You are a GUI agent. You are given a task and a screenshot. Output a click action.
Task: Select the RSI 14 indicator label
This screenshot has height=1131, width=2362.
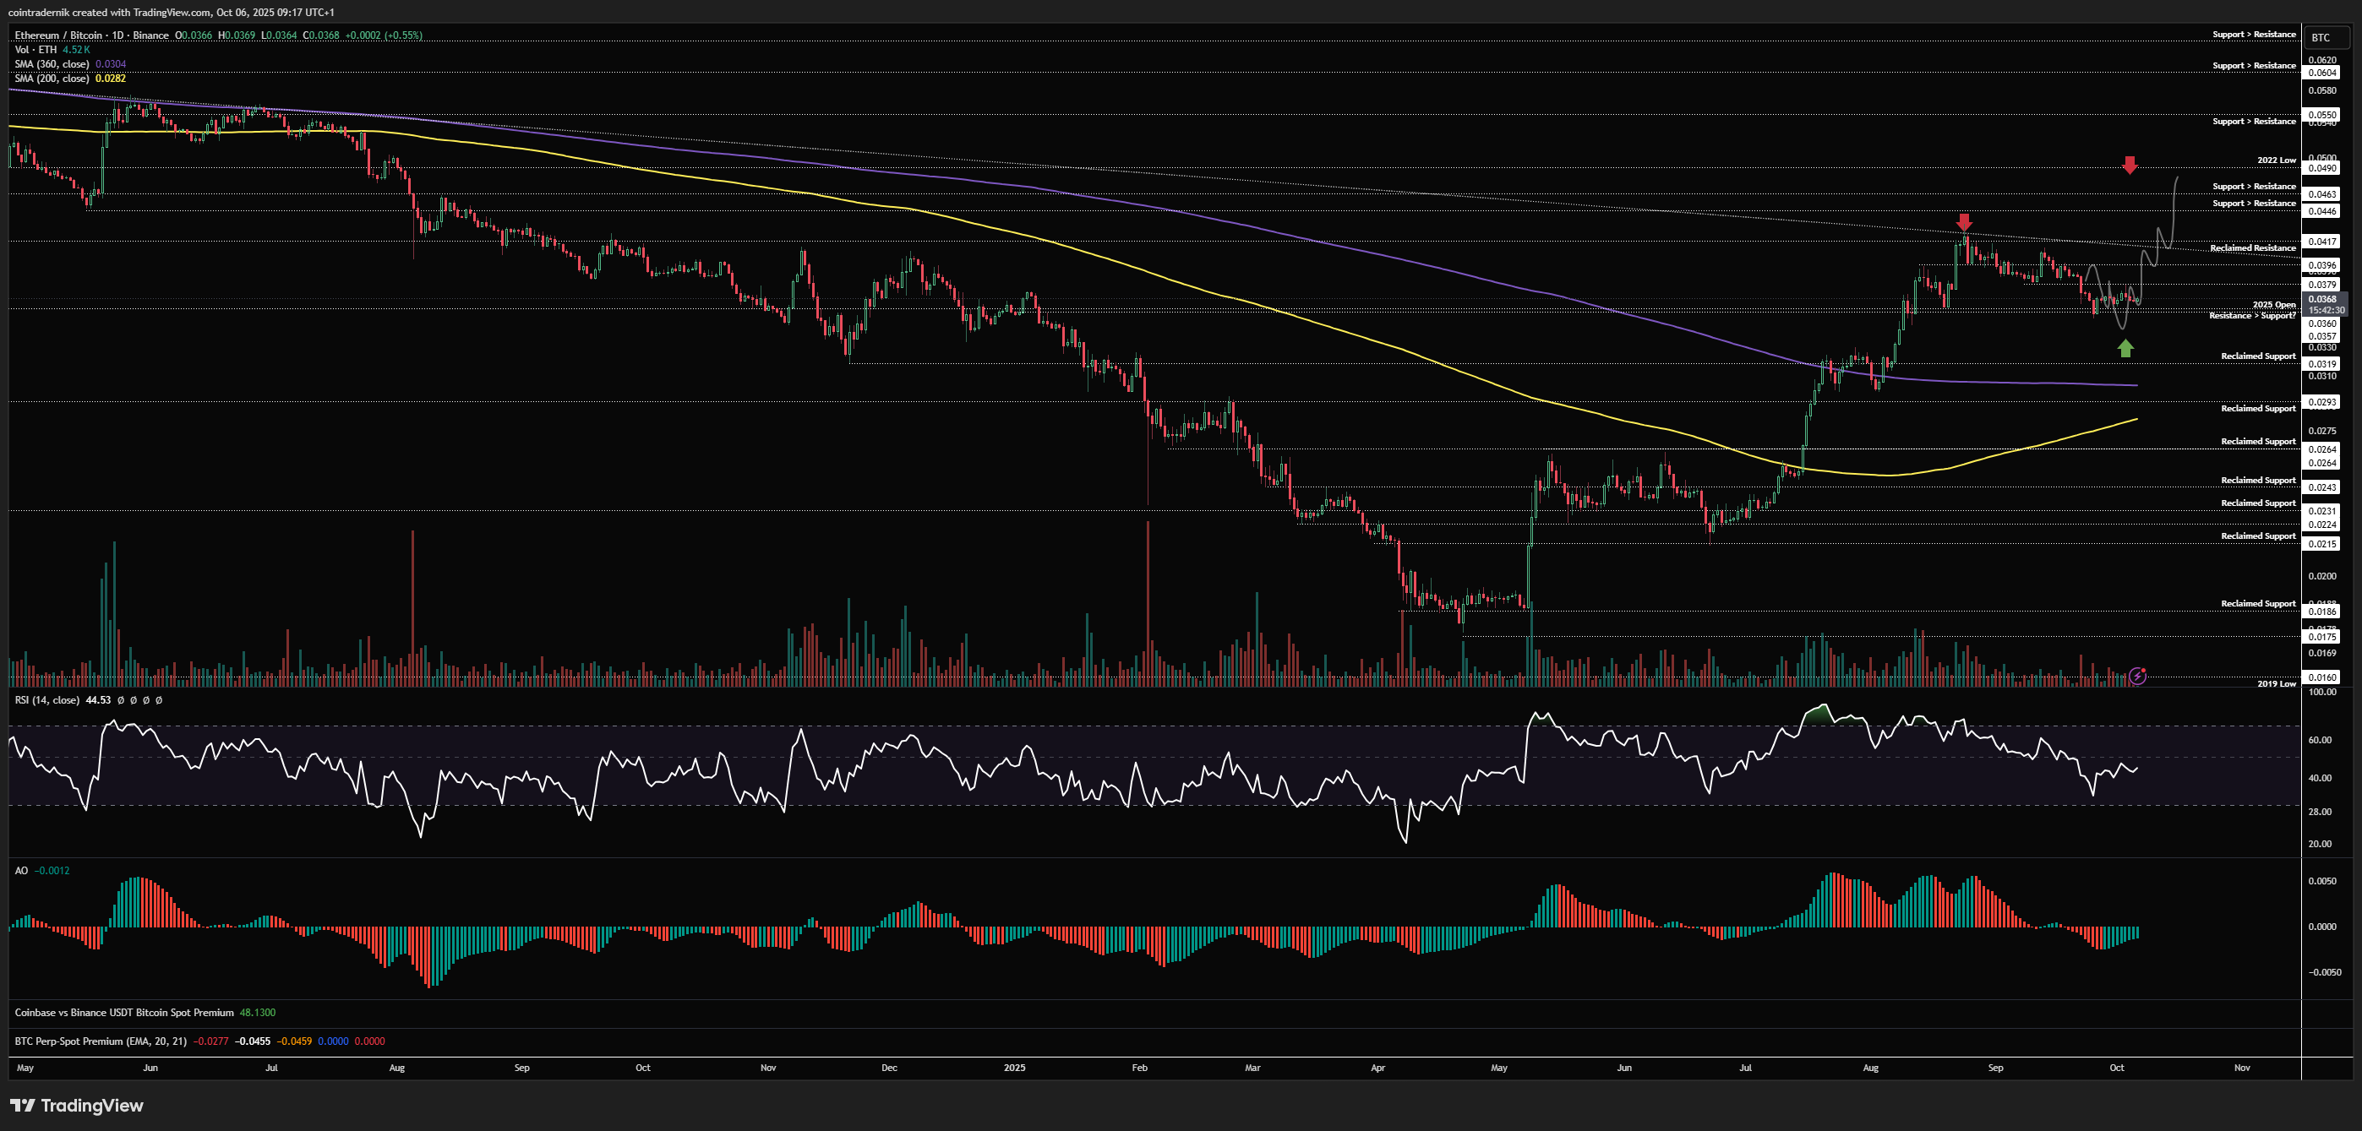46,700
